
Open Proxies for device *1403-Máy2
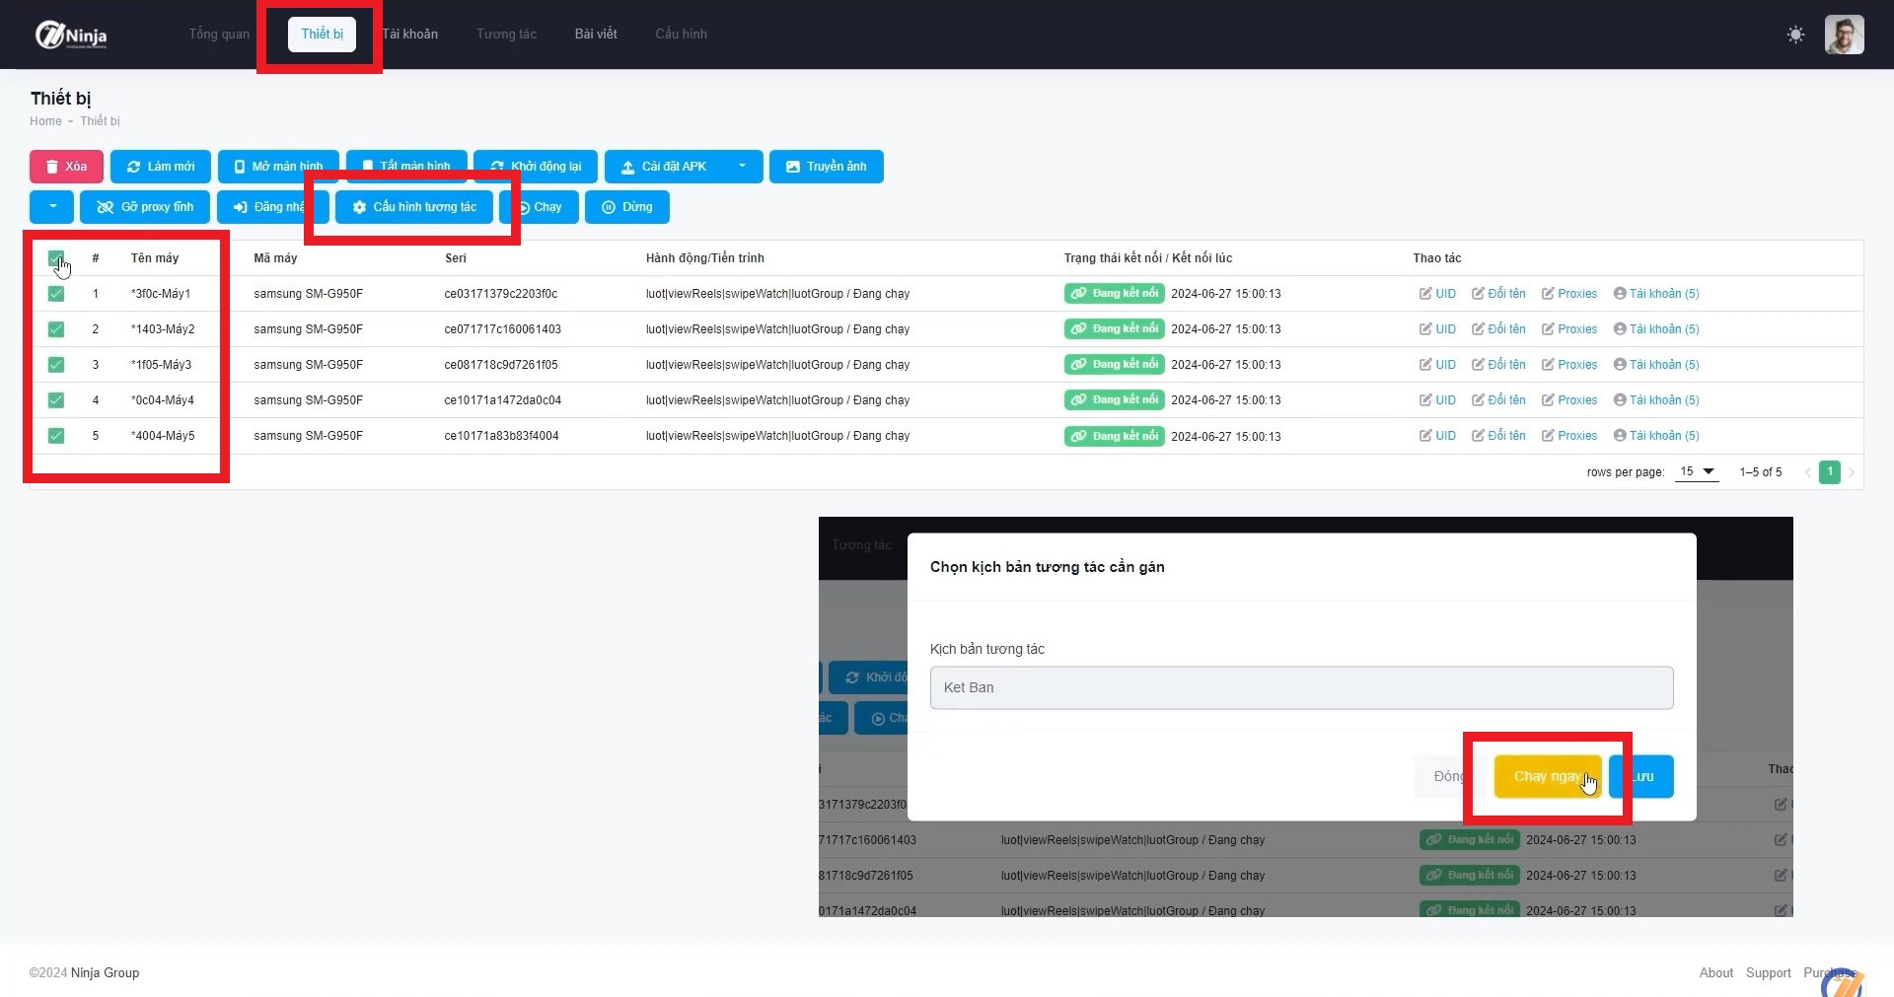pos(1569,329)
